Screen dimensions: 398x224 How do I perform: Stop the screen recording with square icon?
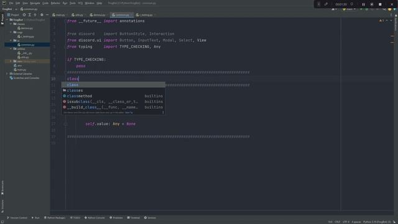click(380, 4)
